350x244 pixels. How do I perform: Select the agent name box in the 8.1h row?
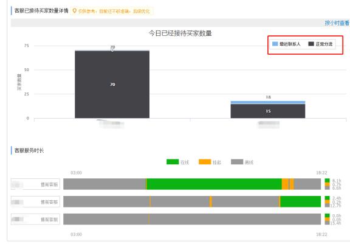coord(35,184)
